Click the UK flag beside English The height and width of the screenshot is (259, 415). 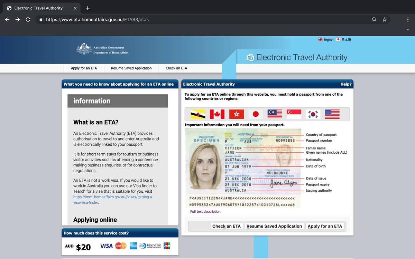320,40
